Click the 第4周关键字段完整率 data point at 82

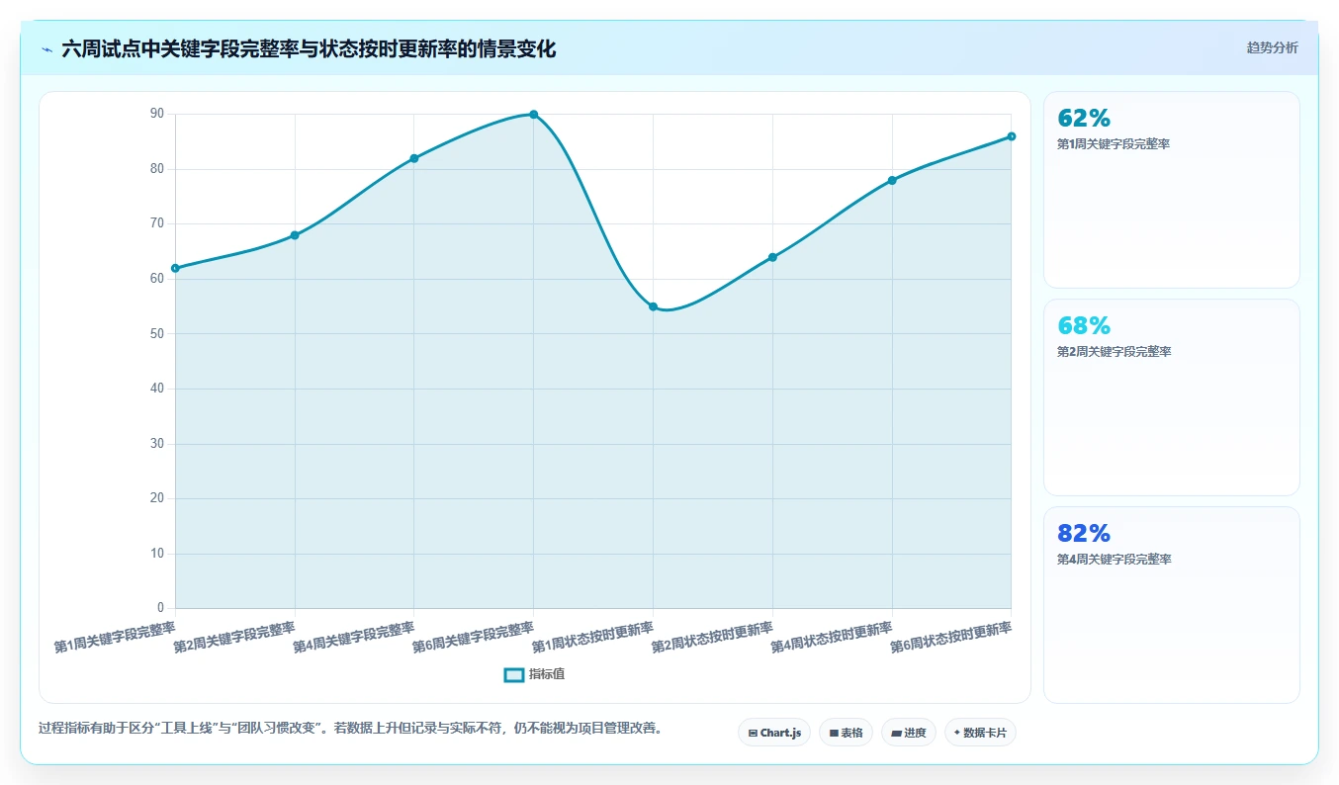click(x=414, y=158)
